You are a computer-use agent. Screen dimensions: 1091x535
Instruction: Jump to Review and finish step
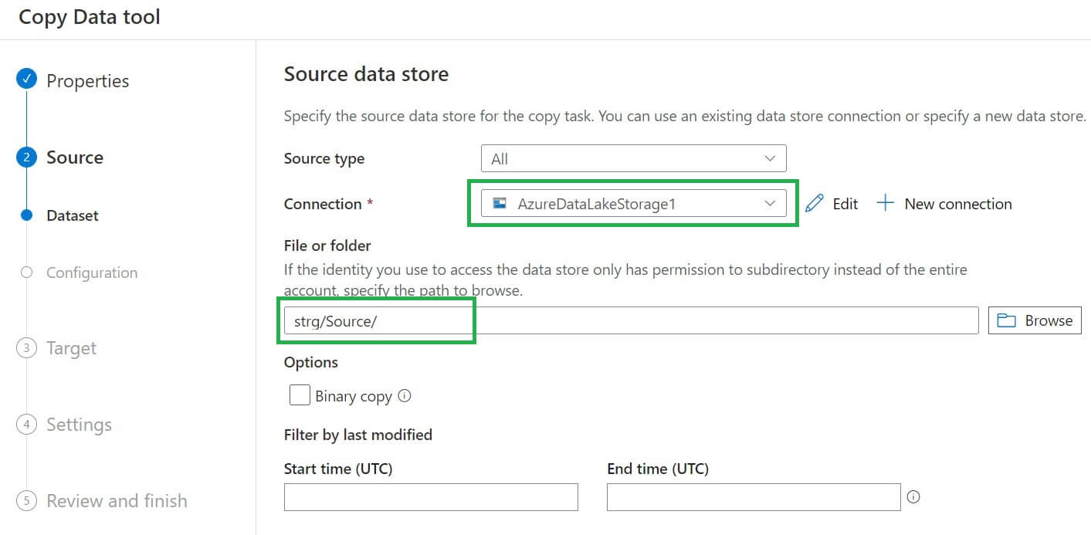(117, 501)
